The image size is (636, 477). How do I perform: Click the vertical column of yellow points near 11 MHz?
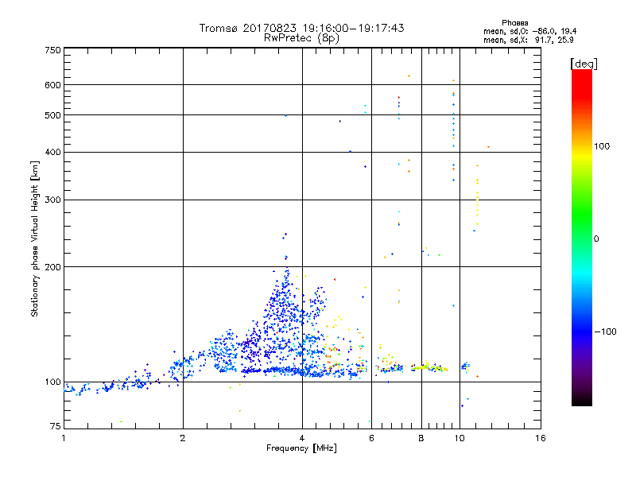478,195
